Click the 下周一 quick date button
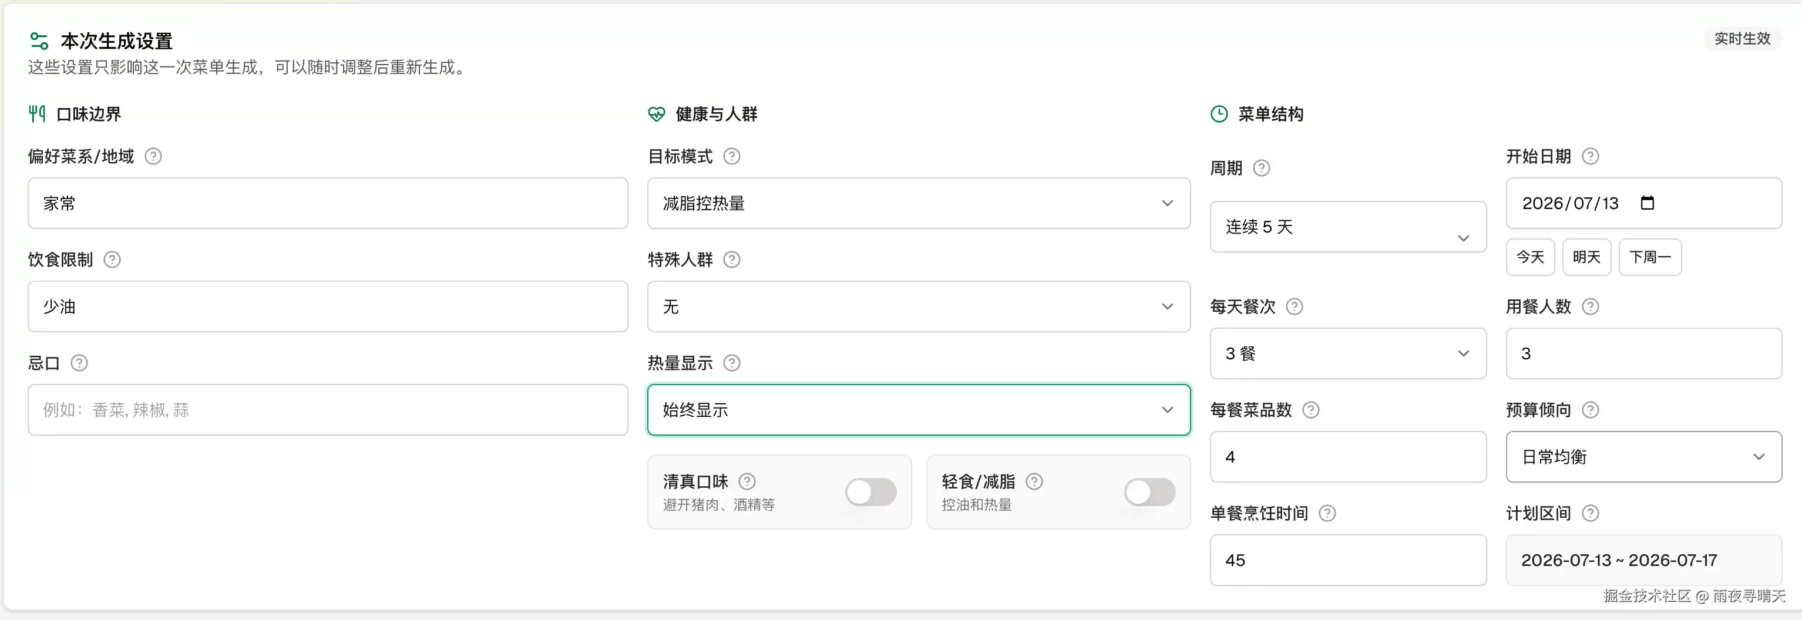1802x620 pixels. click(x=1649, y=257)
